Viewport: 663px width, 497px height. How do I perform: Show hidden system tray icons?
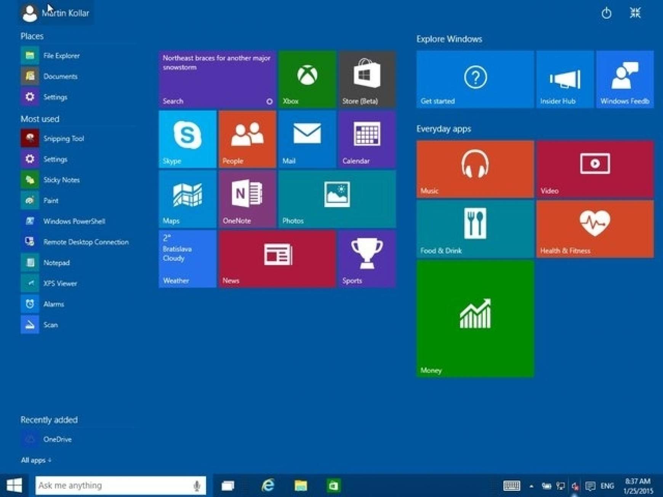pyautogui.click(x=531, y=486)
